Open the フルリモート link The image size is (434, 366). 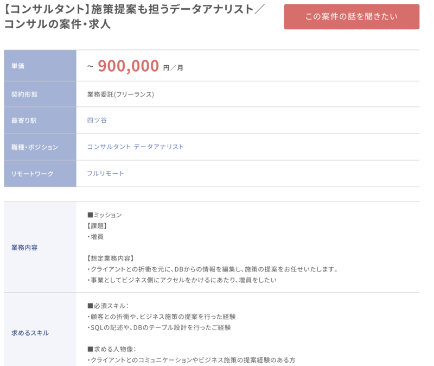(106, 173)
